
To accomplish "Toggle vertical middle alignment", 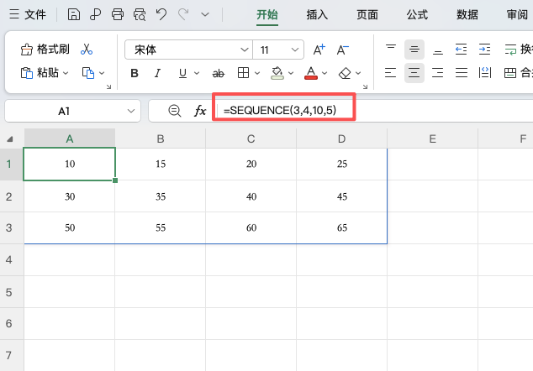I will (x=414, y=50).
